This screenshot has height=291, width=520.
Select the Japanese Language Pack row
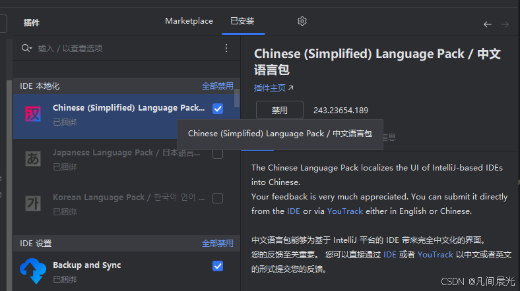pos(126,161)
